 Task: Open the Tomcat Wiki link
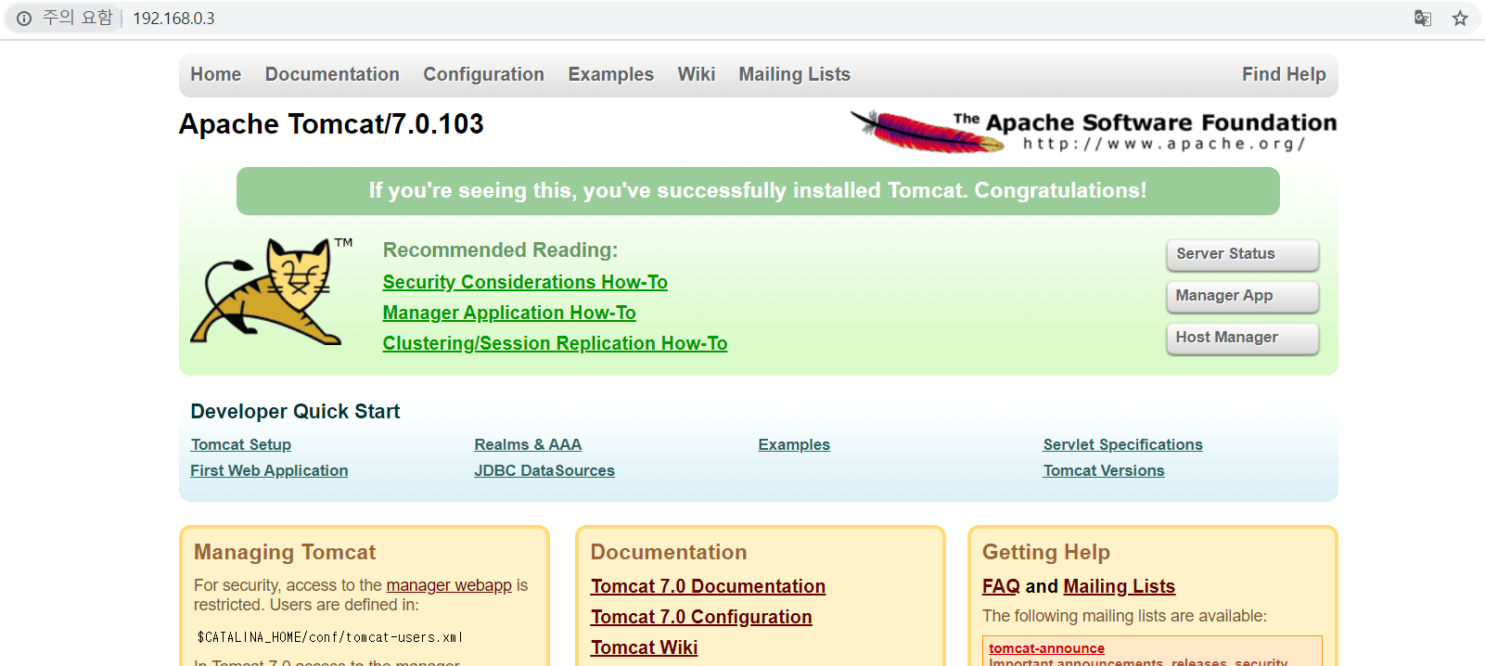[644, 647]
